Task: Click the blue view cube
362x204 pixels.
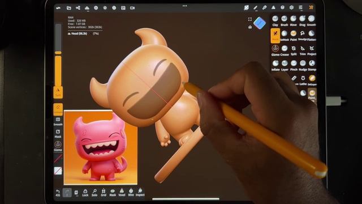Action: point(260,23)
